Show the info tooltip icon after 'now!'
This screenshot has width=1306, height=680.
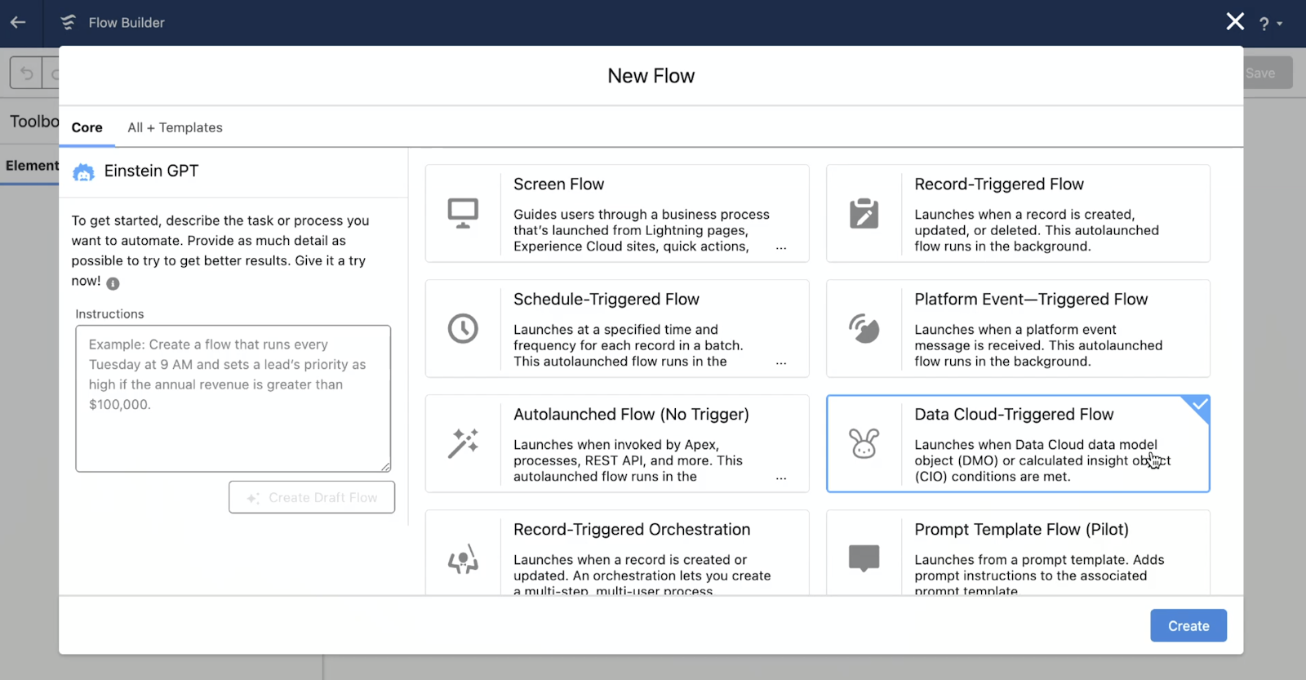tap(113, 283)
